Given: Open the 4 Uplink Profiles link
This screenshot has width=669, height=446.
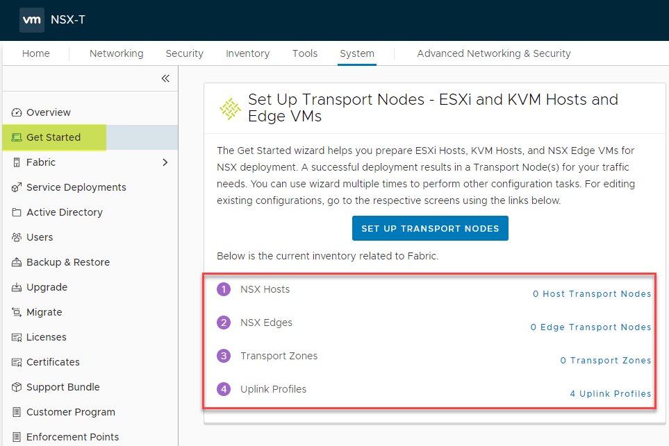Looking at the screenshot, I should (610, 393).
